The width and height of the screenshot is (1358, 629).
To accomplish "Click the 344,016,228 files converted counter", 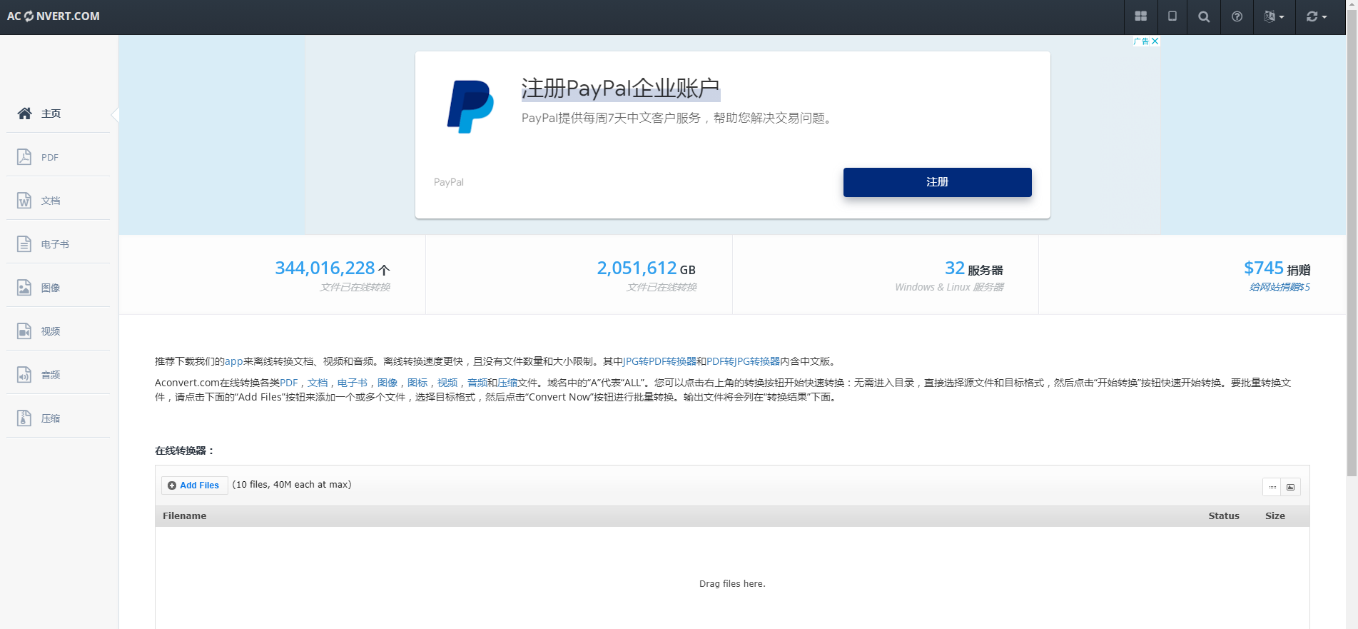I will click(x=333, y=268).
